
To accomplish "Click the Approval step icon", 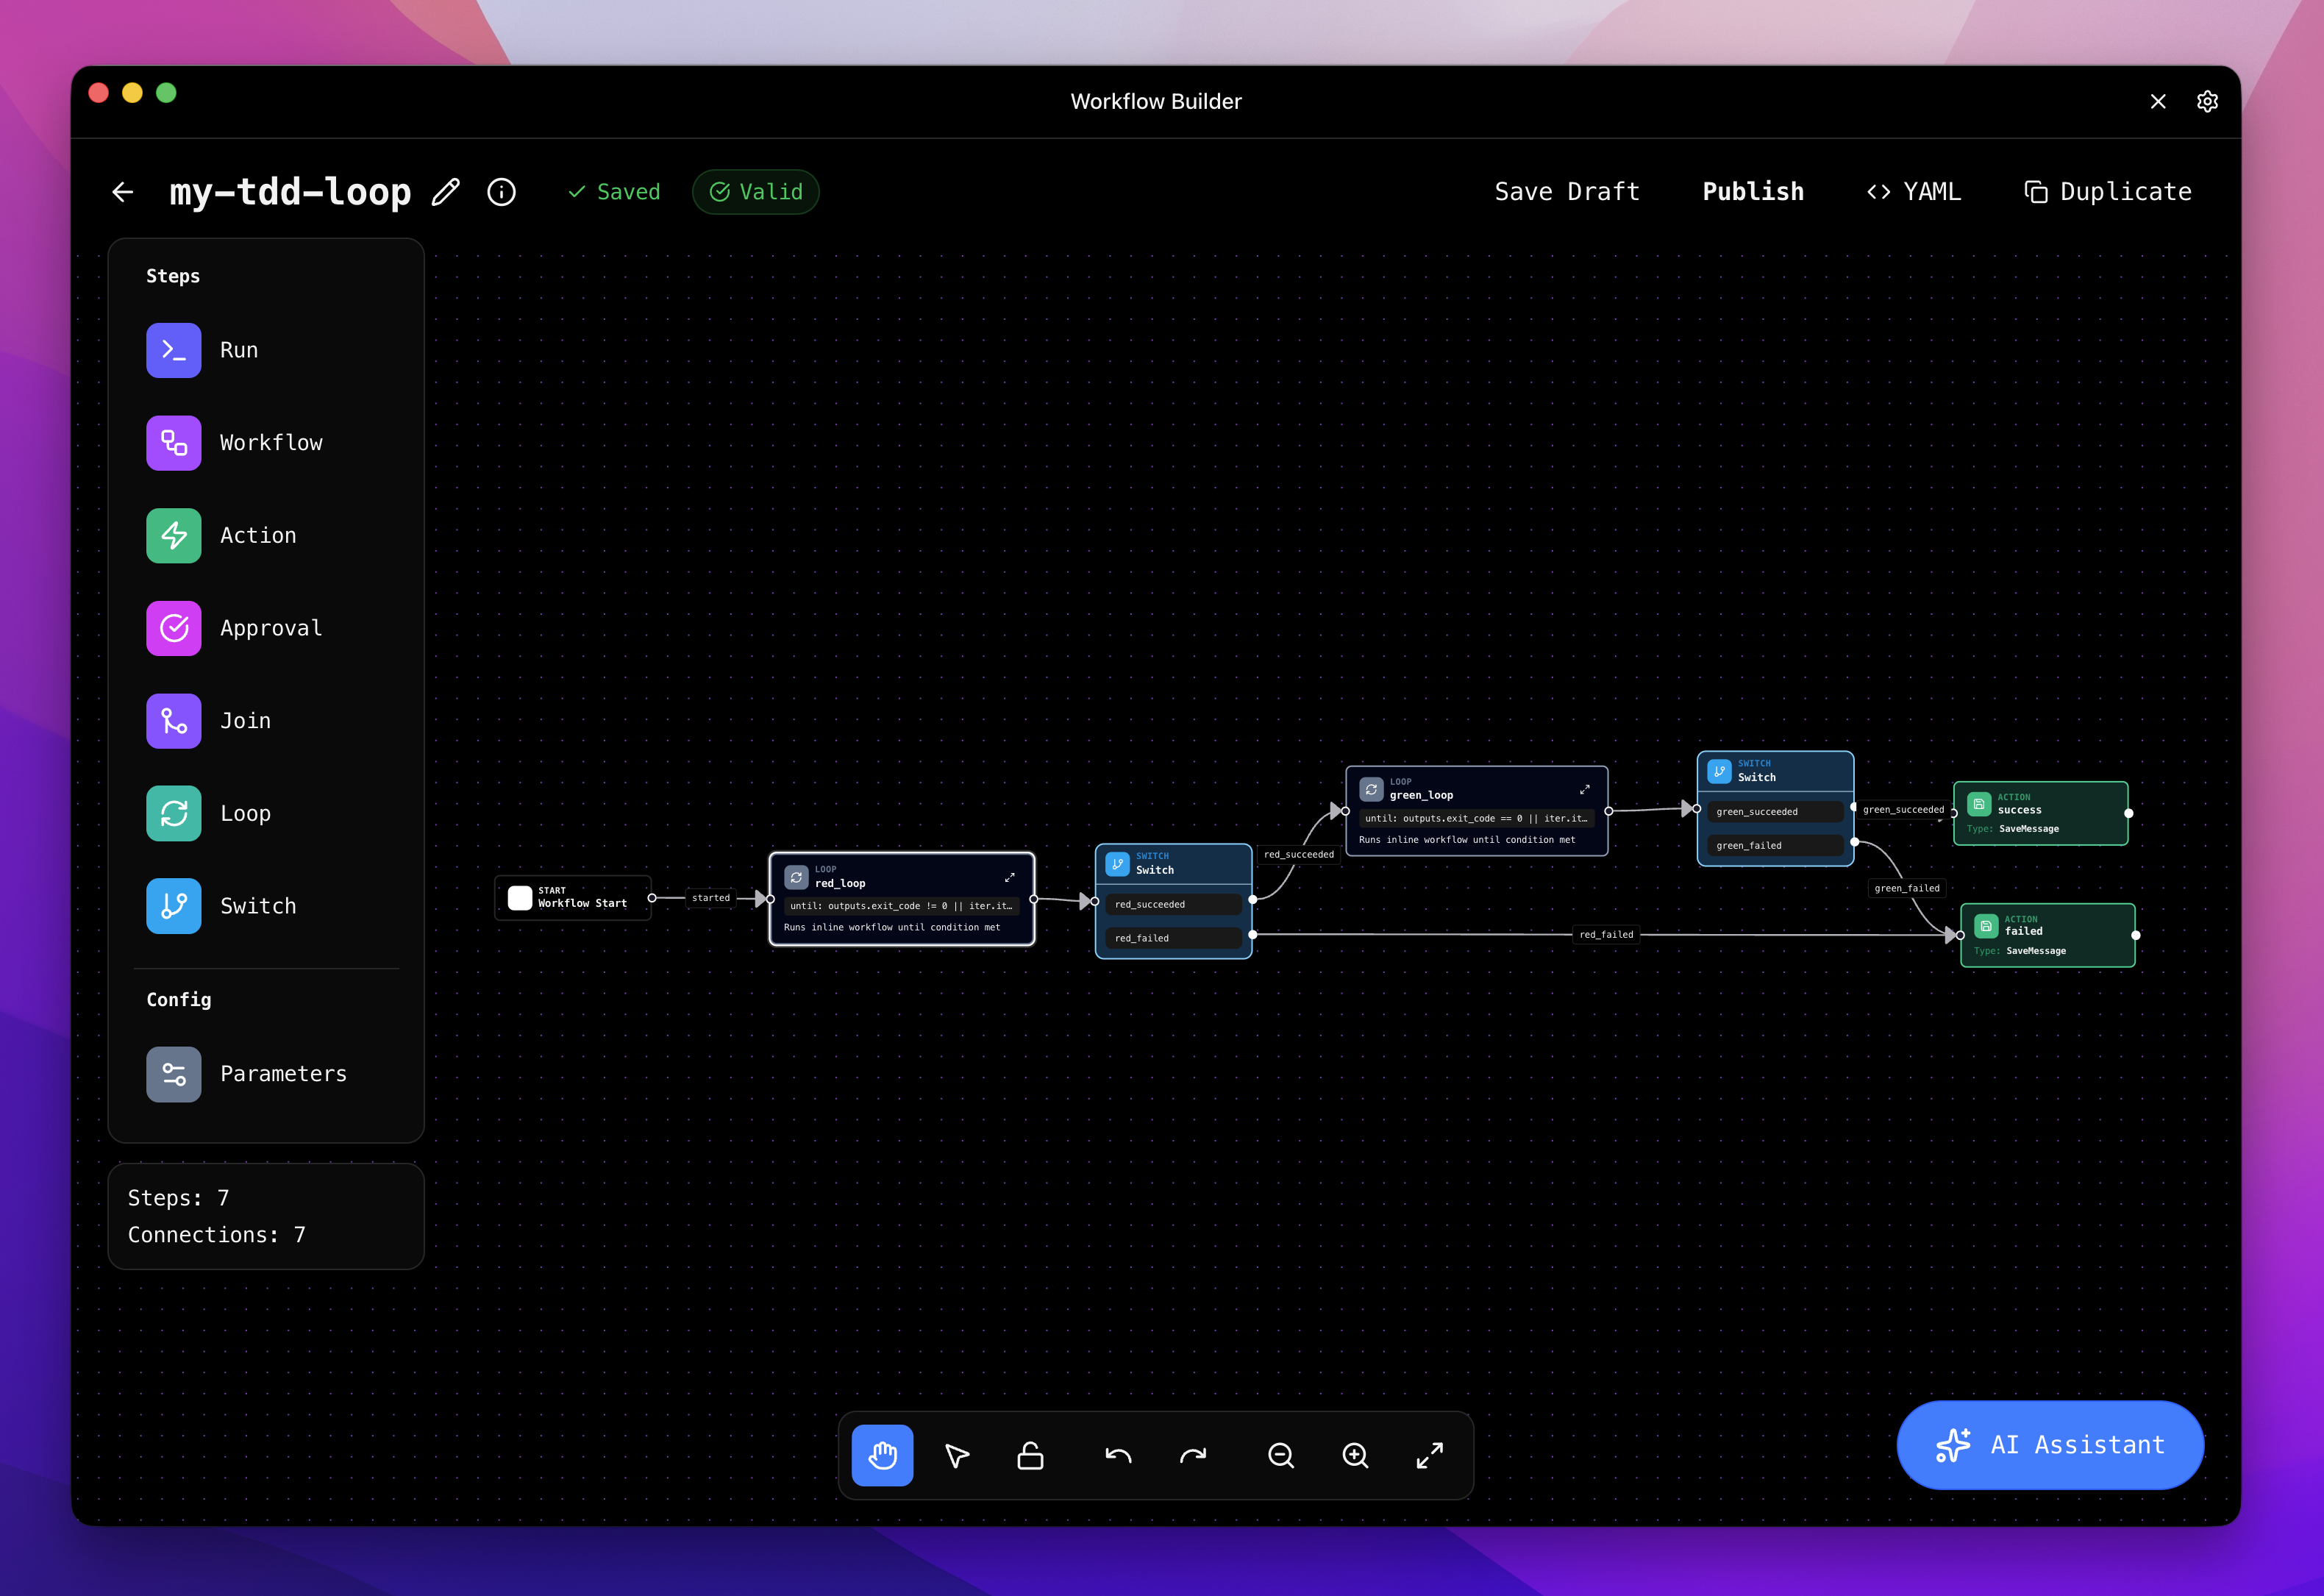I will point(173,628).
